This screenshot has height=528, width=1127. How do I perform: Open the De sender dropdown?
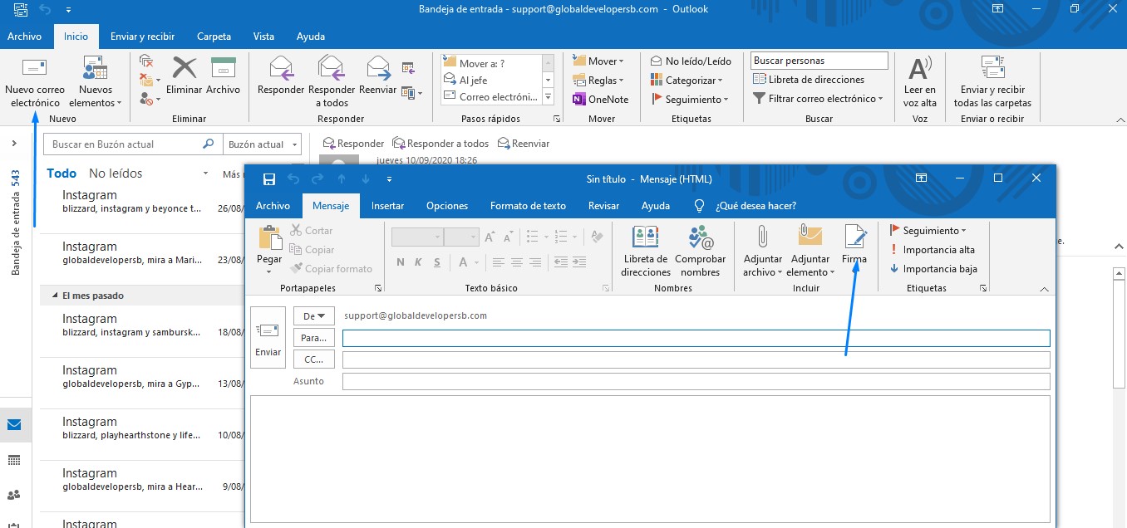pos(313,316)
